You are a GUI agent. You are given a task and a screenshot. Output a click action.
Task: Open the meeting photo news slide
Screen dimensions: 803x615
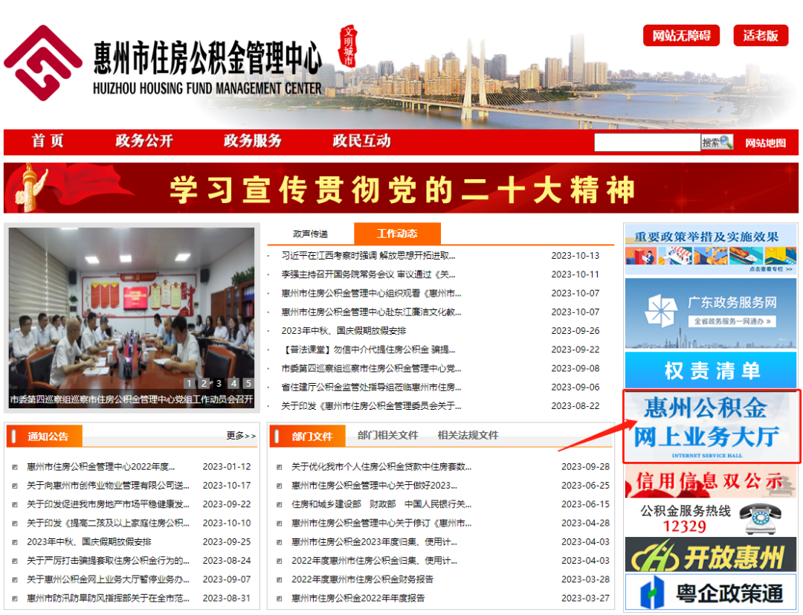(132, 318)
